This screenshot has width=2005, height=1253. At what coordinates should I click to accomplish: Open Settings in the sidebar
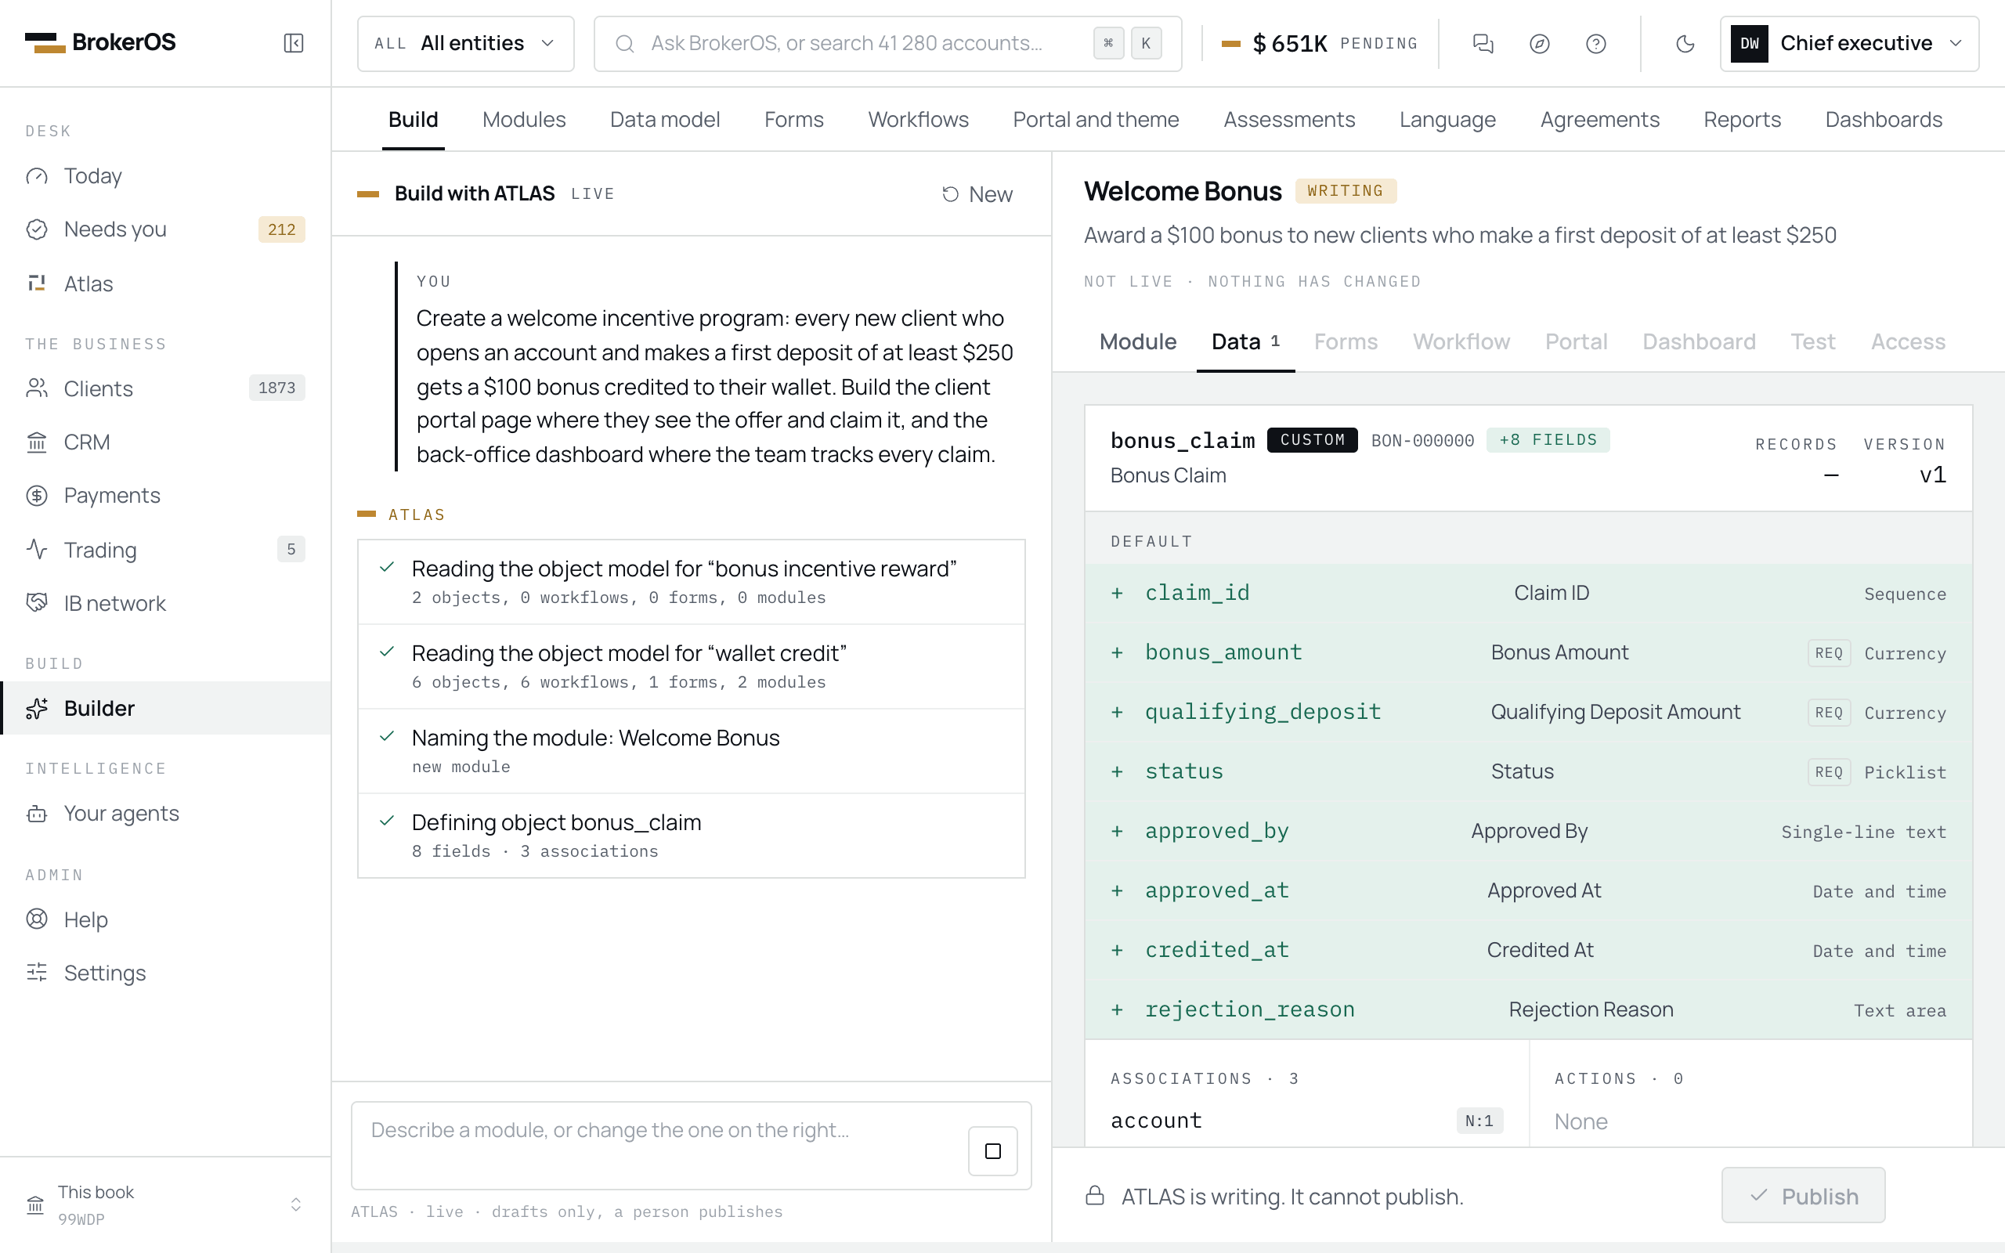[166, 972]
